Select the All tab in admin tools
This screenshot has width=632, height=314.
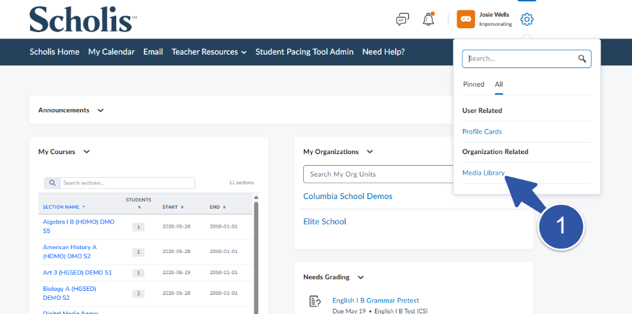pos(499,84)
